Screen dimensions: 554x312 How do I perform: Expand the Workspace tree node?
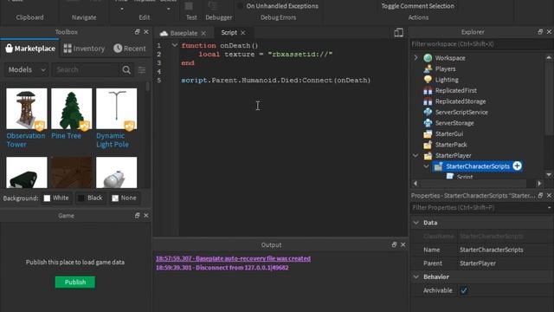point(415,58)
